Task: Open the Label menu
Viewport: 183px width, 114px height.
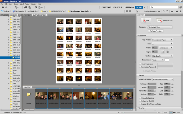Action: point(22,4)
